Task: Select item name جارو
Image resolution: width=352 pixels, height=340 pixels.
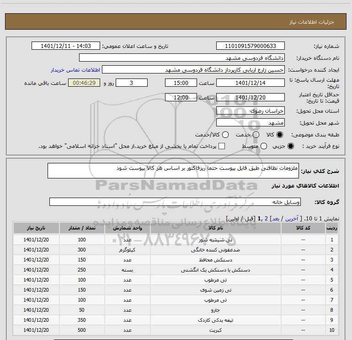Action: coord(215,310)
